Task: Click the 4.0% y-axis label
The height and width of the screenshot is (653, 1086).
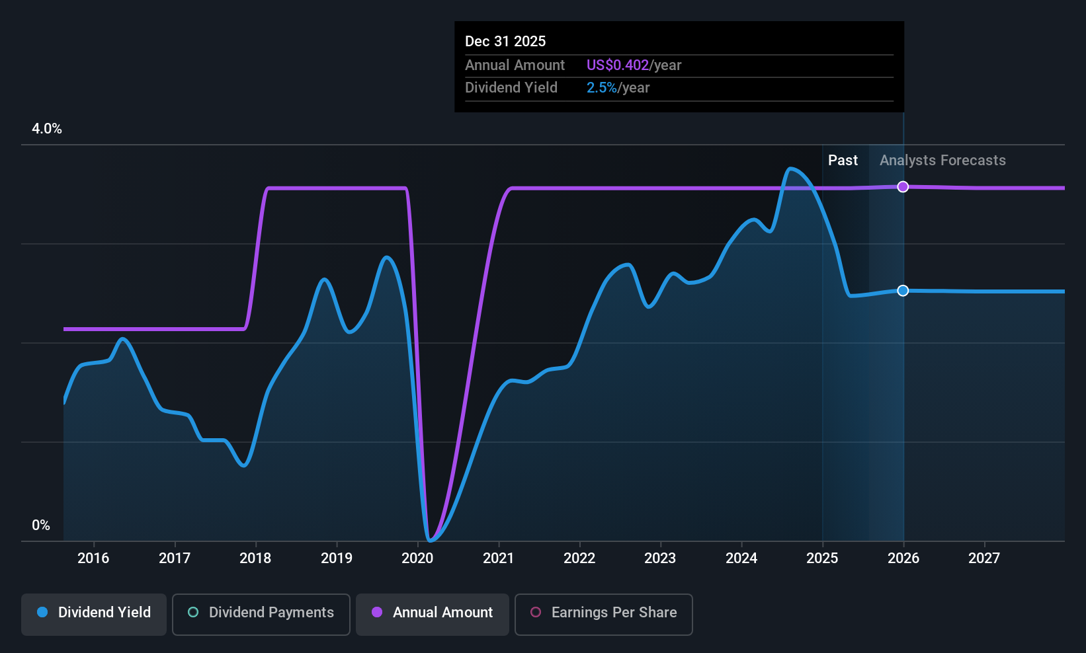Action: 47,129
